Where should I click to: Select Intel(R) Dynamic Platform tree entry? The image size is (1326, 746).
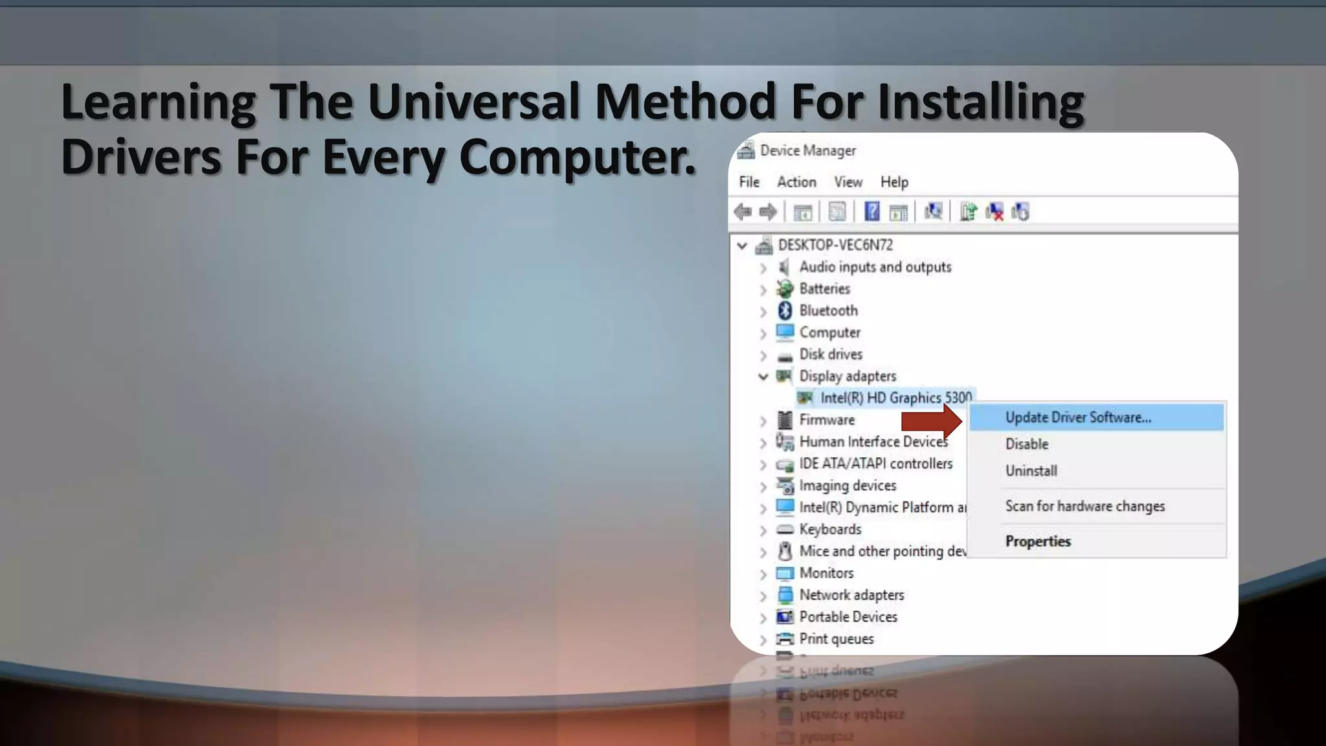click(883, 507)
